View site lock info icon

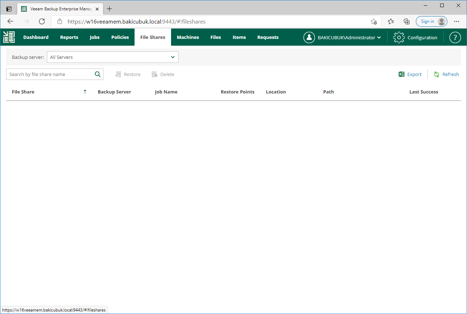(x=60, y=21)
